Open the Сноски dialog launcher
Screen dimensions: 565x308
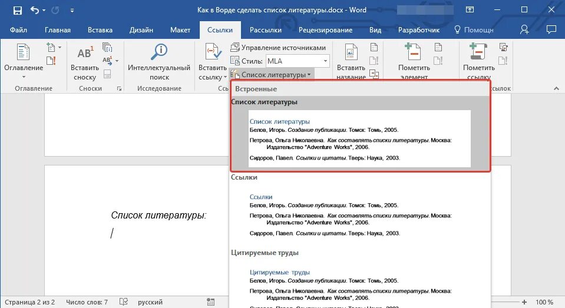[x=119, y=88]
